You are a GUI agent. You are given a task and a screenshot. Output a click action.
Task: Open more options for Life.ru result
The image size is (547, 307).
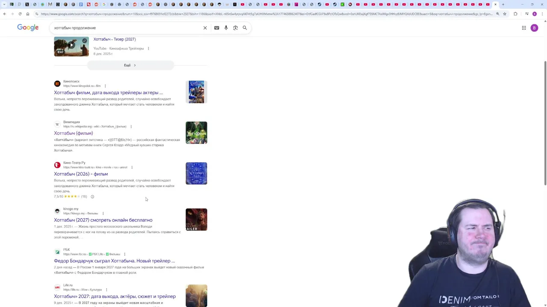(x=106, y=290)
